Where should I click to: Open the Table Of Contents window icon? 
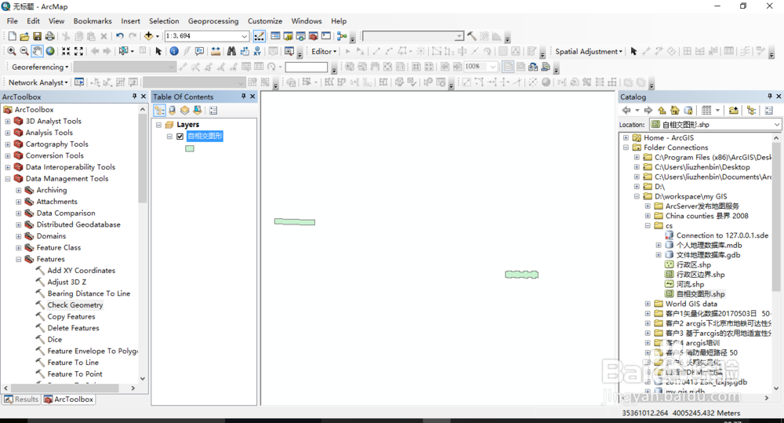[x=275, y=36]
